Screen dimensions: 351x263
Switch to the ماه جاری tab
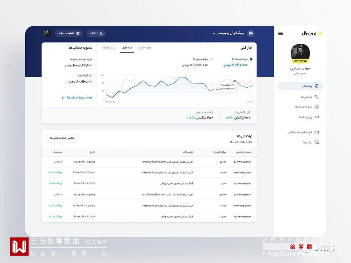(x=127, y=48)
